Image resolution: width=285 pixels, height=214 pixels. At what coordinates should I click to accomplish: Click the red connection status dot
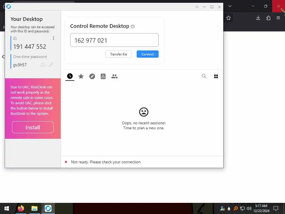(66, 162)
